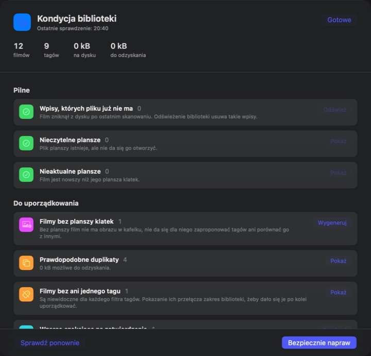Click the description 0 kB możliwe do odzyskania
Viewport: 371px width, 356px height.
tap(75, 268)
